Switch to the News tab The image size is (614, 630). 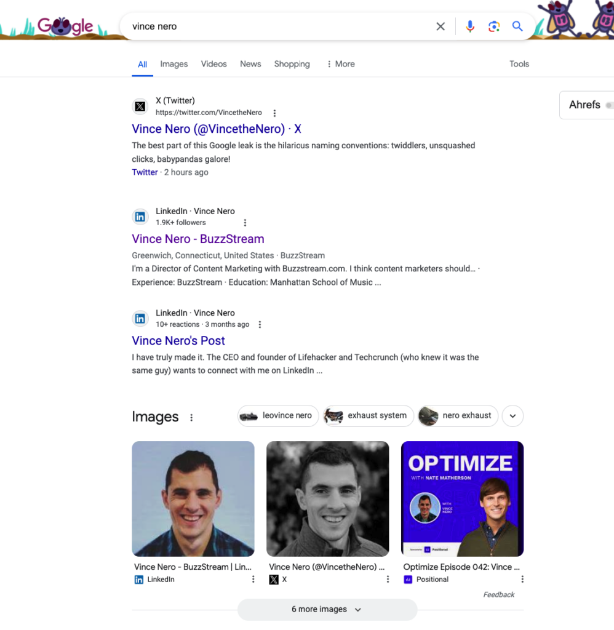coord(250,64)
